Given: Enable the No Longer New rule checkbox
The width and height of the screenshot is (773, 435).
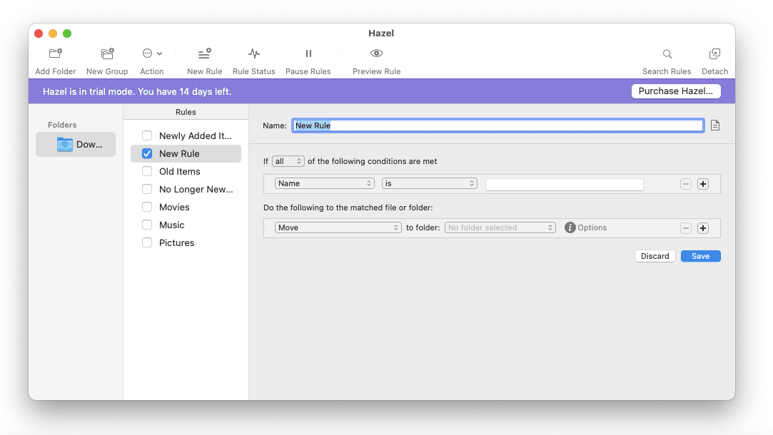Looking at the screenshot, I should (147, 189).
